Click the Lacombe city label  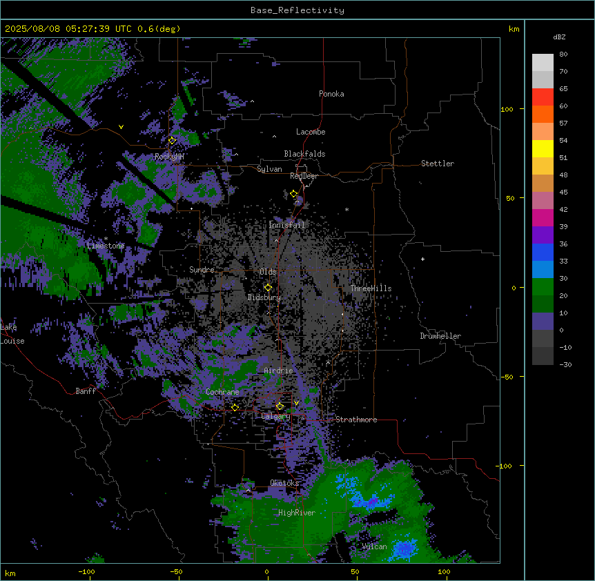(x=311, y=132)
